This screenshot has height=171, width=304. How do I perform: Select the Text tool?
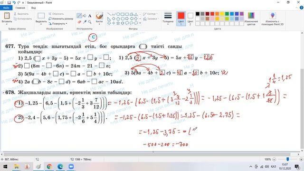click(90, 16)
